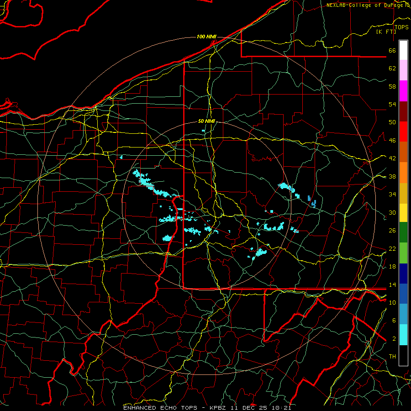Select the light green legend swatch
The width and height of the screenshot is (411, 411).
tap(403, 253)
